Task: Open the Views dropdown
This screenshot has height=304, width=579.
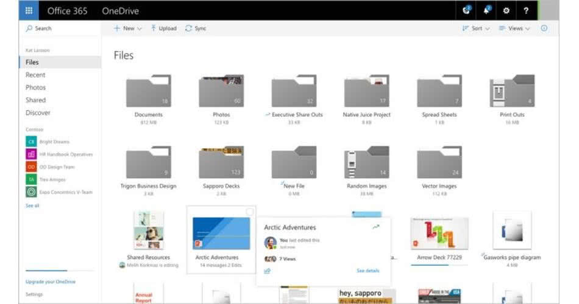Action: (x=514, y=29)
